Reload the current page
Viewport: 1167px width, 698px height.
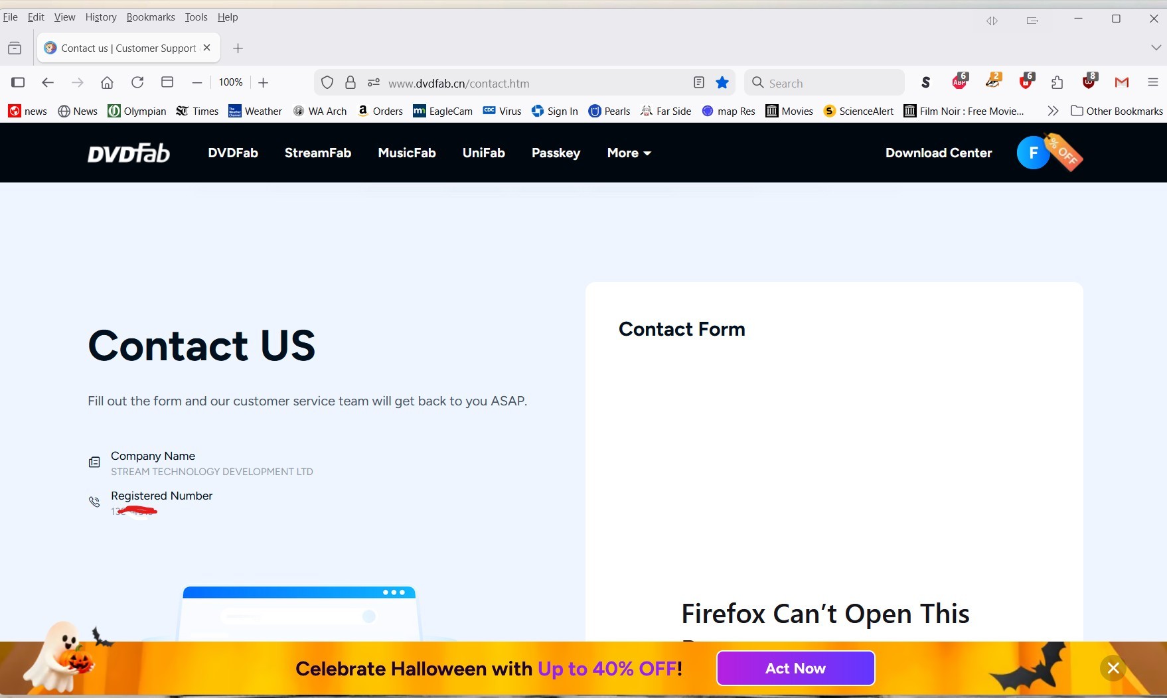click(137, 82)
